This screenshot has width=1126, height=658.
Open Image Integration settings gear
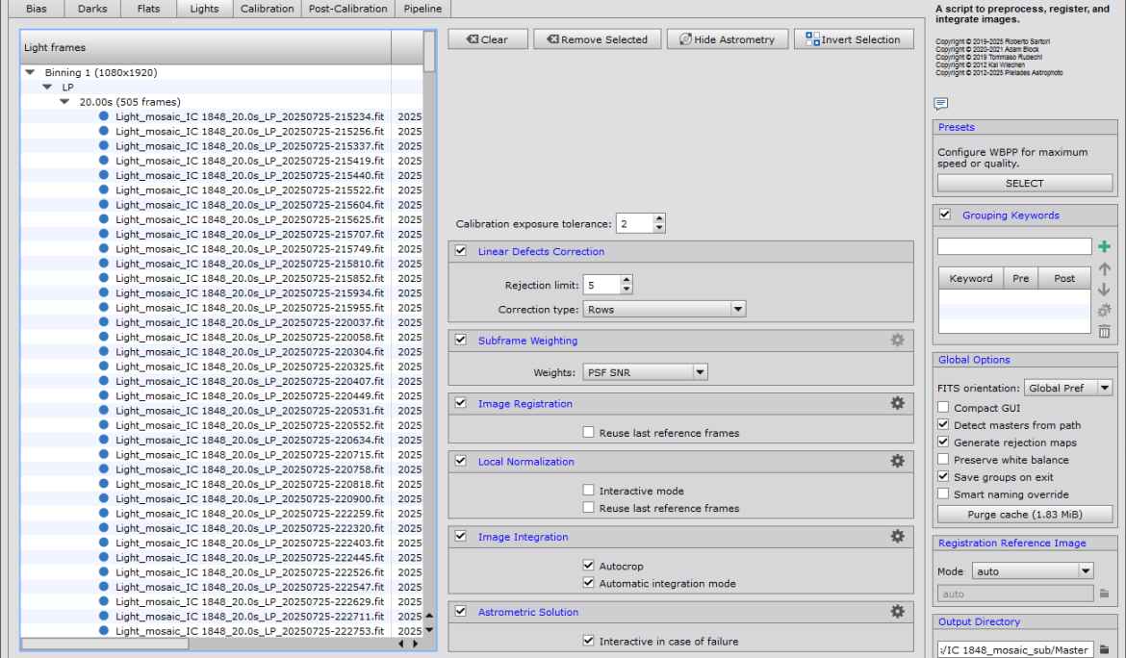[897, 537]
